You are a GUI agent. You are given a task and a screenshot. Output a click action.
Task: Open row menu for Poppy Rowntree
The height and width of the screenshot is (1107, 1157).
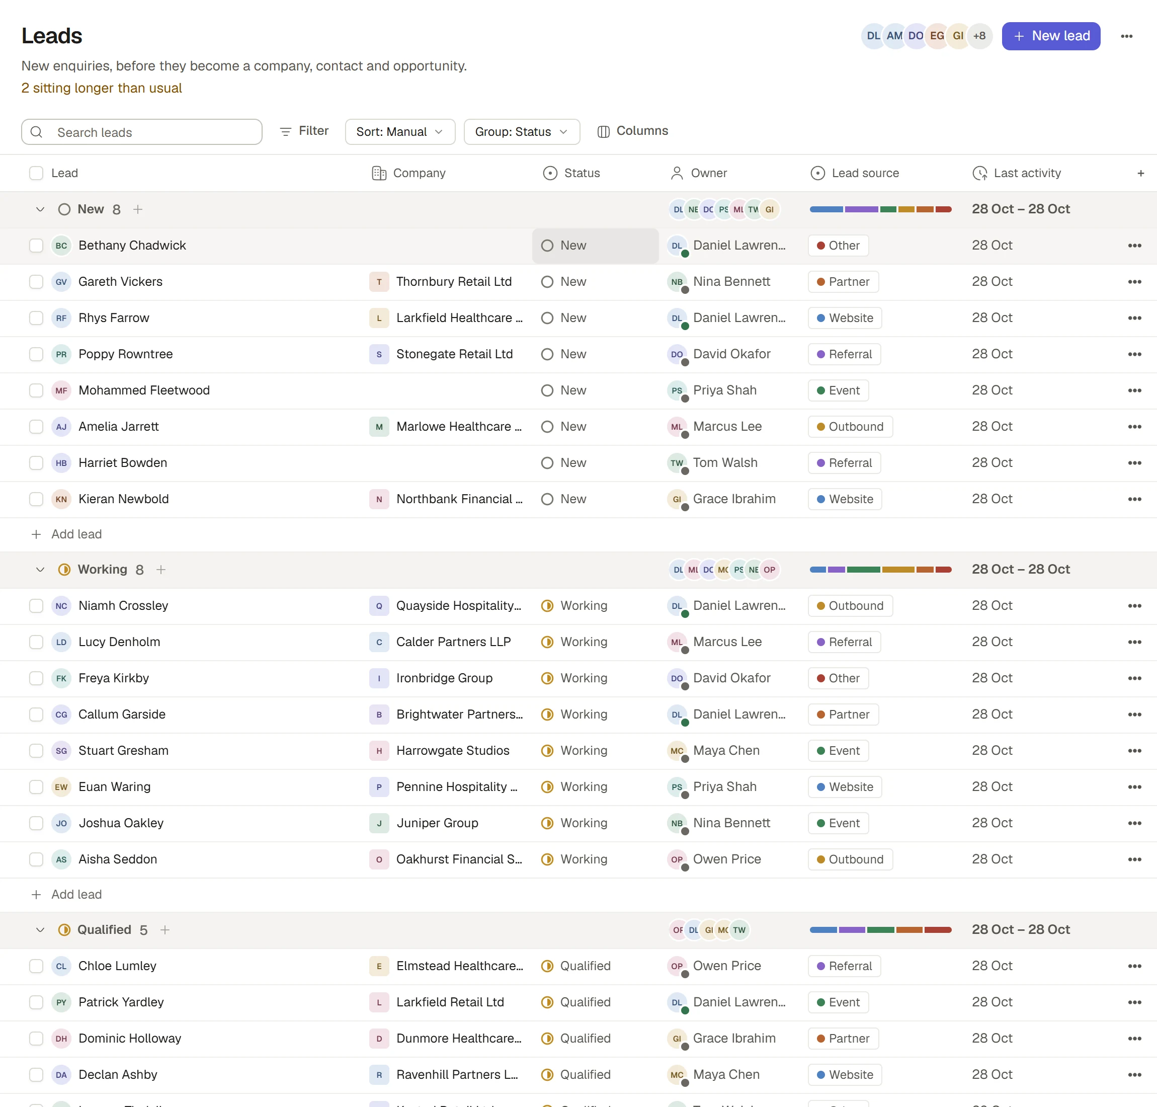pyautogui.click(x=1134, y=354)
